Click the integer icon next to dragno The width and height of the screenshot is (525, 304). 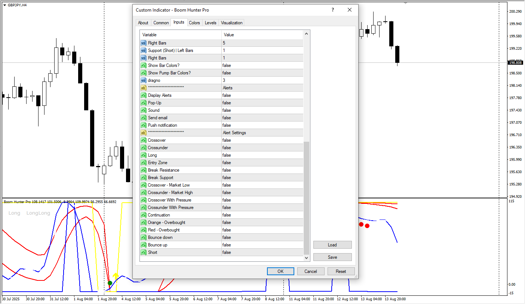point(144,80)
